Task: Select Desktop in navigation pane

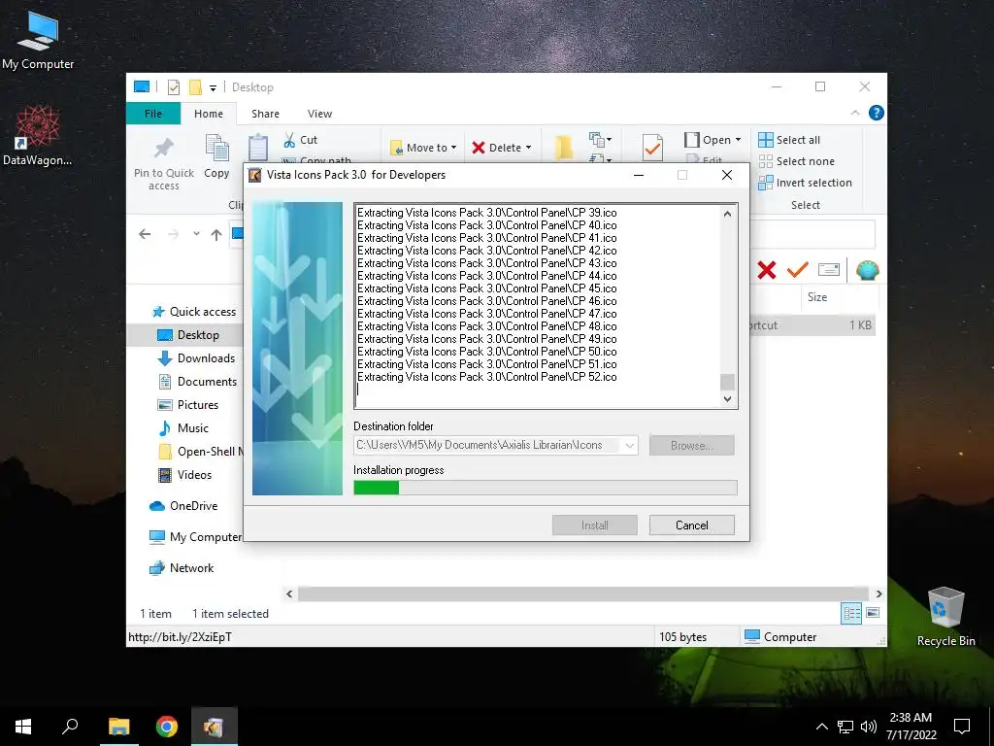Action: [187, 335]
